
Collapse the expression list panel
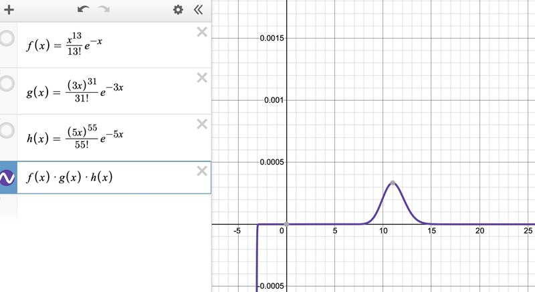click(198, 10)
